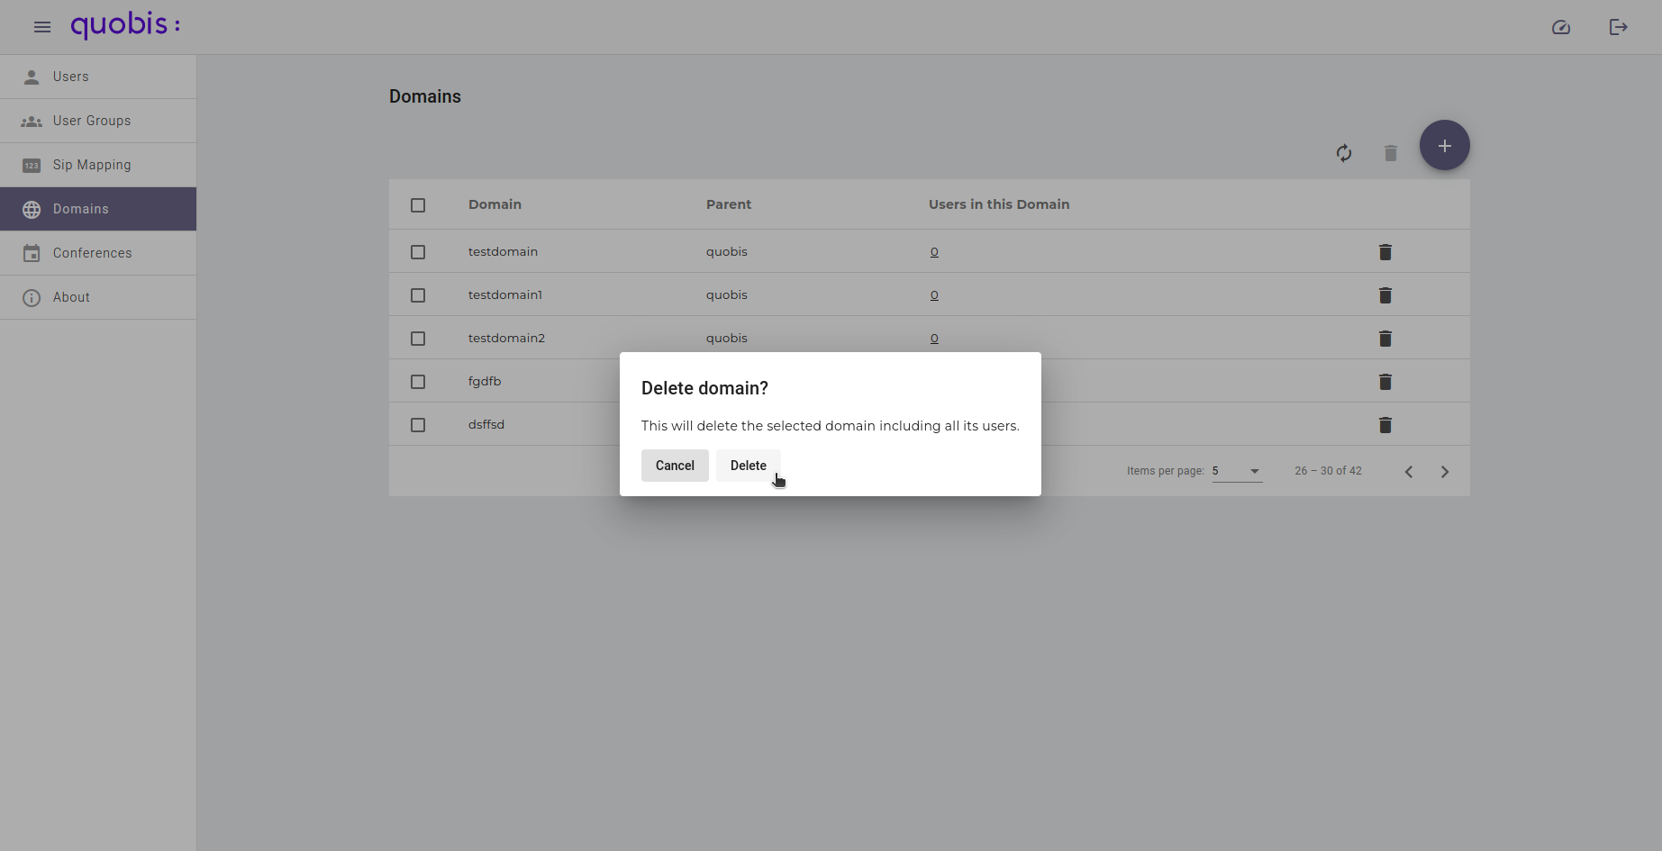The image size is (1662, 851).
Task: Delete the fgdfb row via trash icon
Action: point(1385,382)
